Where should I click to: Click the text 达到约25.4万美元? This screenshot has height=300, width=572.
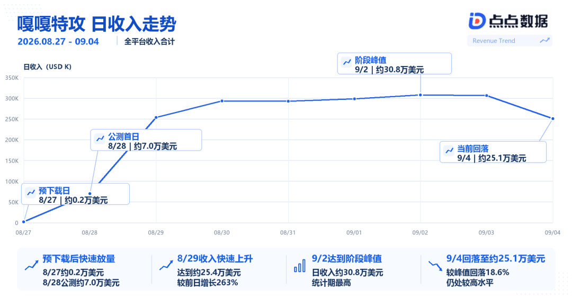click(x=209, y=273)
